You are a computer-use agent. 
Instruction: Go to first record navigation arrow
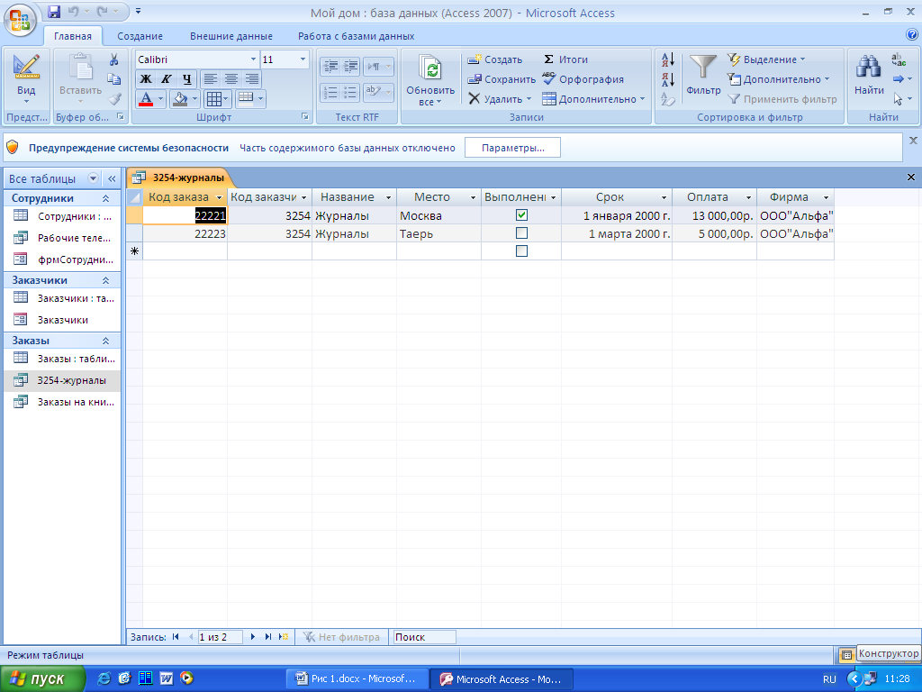176,637
